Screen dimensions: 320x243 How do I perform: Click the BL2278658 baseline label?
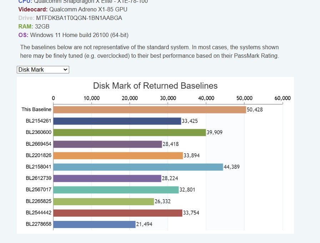[39, 224]
